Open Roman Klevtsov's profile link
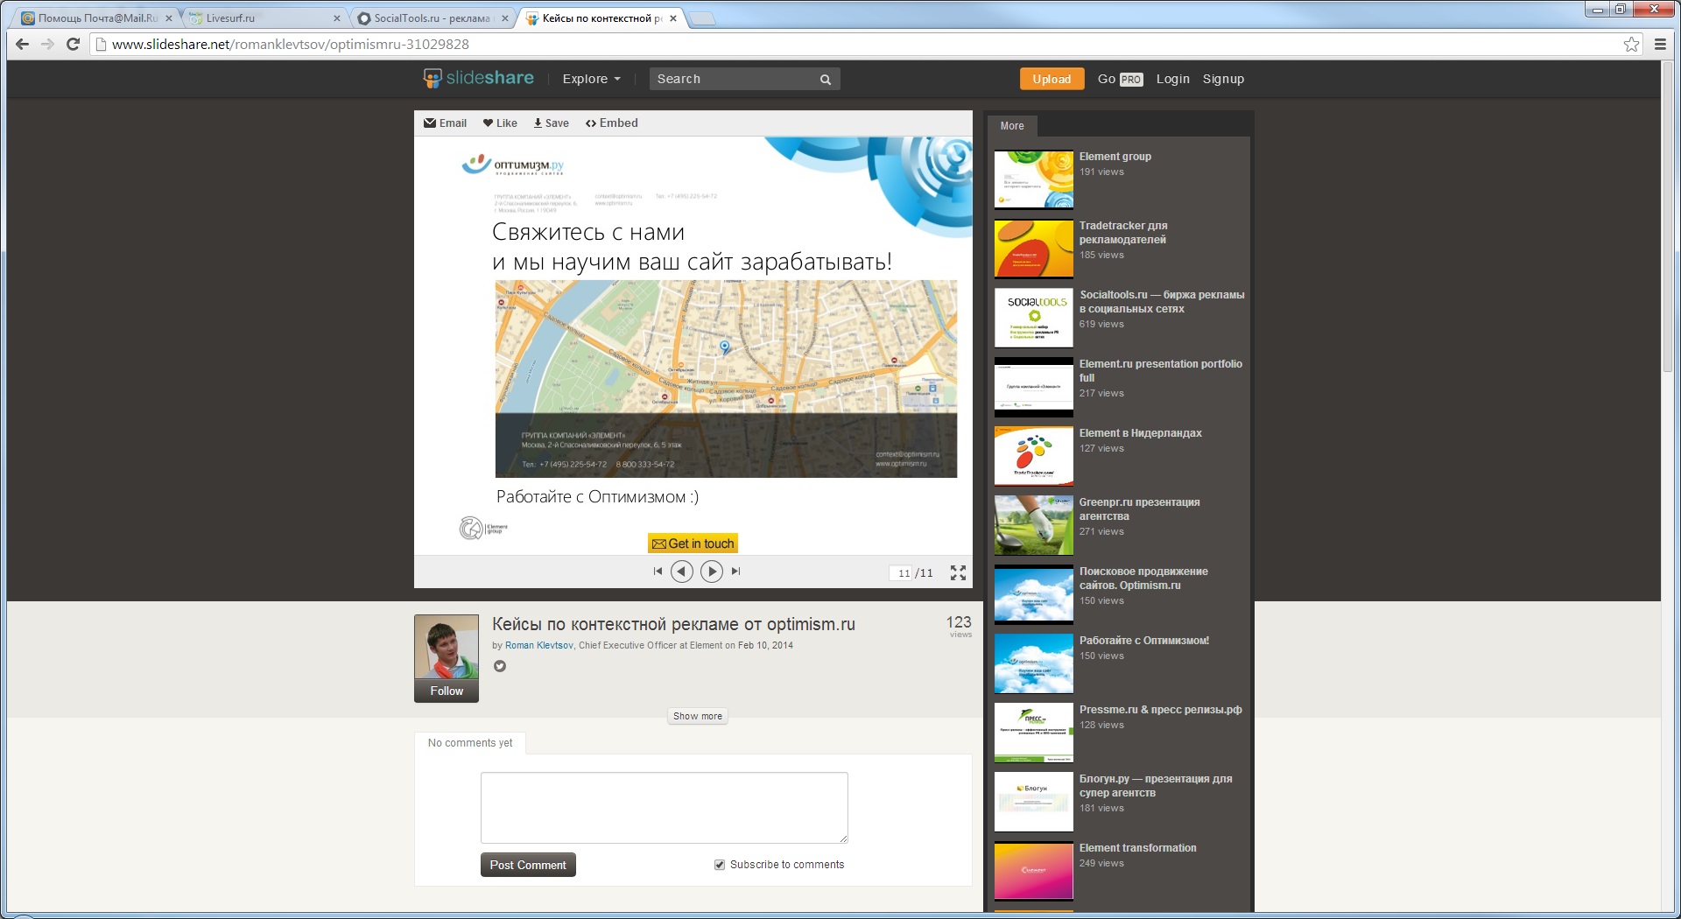The width and height of the screenshot is (1681, 919). pos(538,646)
